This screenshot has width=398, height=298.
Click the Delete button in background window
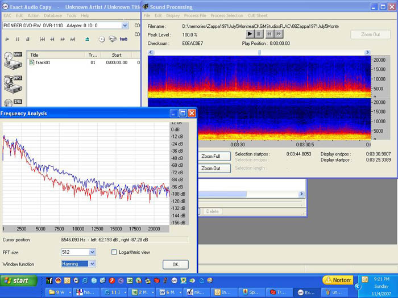coord(212,211)
